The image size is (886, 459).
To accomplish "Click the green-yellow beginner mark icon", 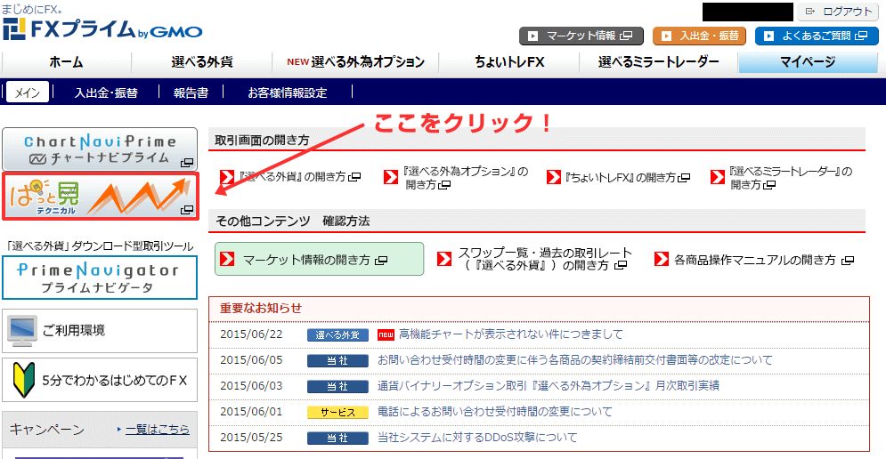I will [24, 380].
